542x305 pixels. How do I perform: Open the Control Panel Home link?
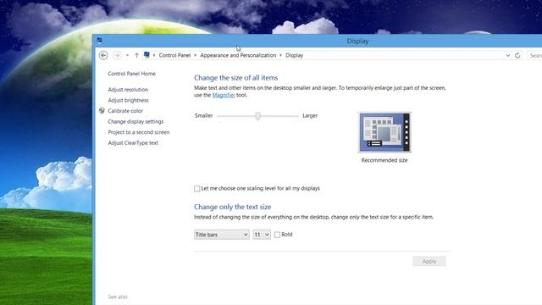(132, 74)
